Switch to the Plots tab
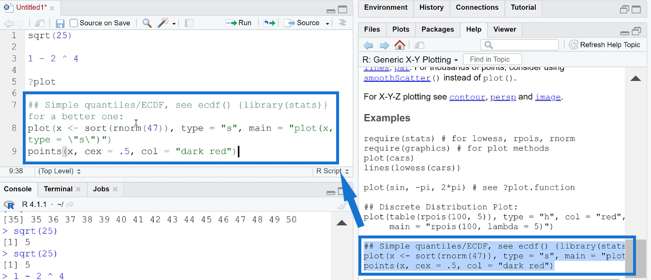Image resolution: width=651 pixels, height=280 pixels. pos(401,29)
